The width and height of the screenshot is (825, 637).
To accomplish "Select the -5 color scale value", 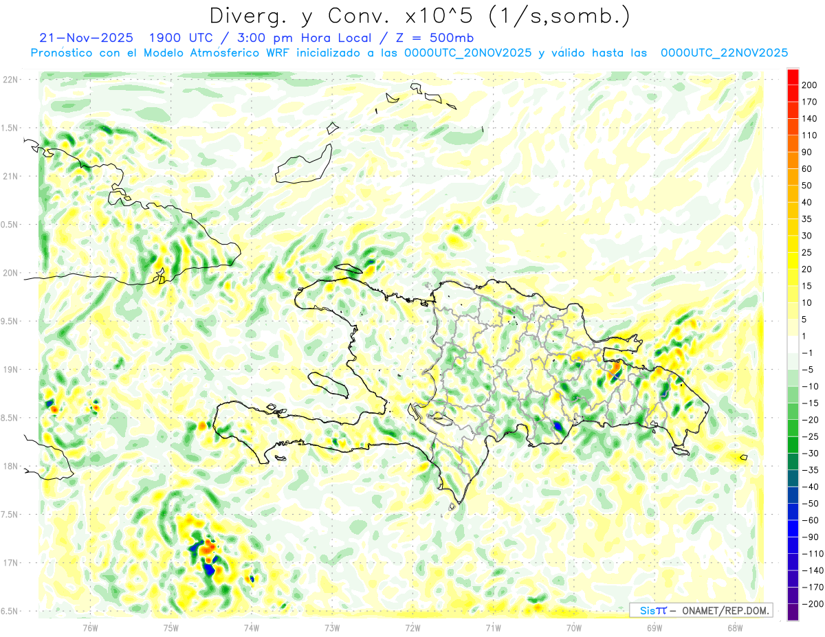I will pos(807,370).
